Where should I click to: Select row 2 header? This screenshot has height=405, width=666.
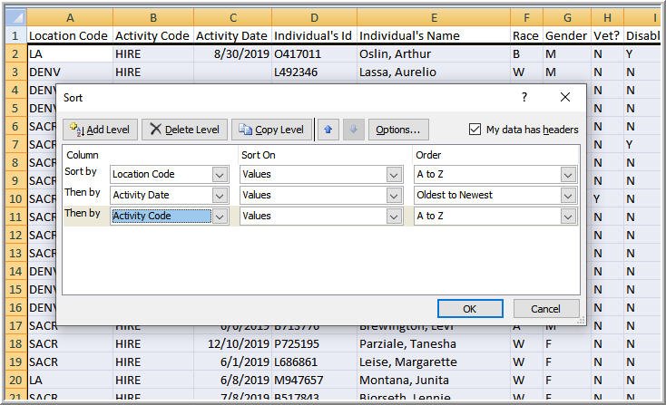pyautogui.click(x=16, y=53)
